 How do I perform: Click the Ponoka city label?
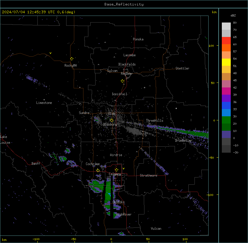click(x=138, y=39)
